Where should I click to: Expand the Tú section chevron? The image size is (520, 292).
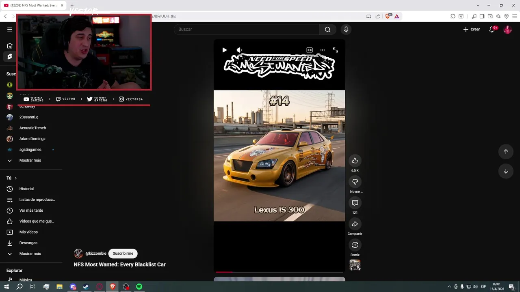tap(16, 178)
